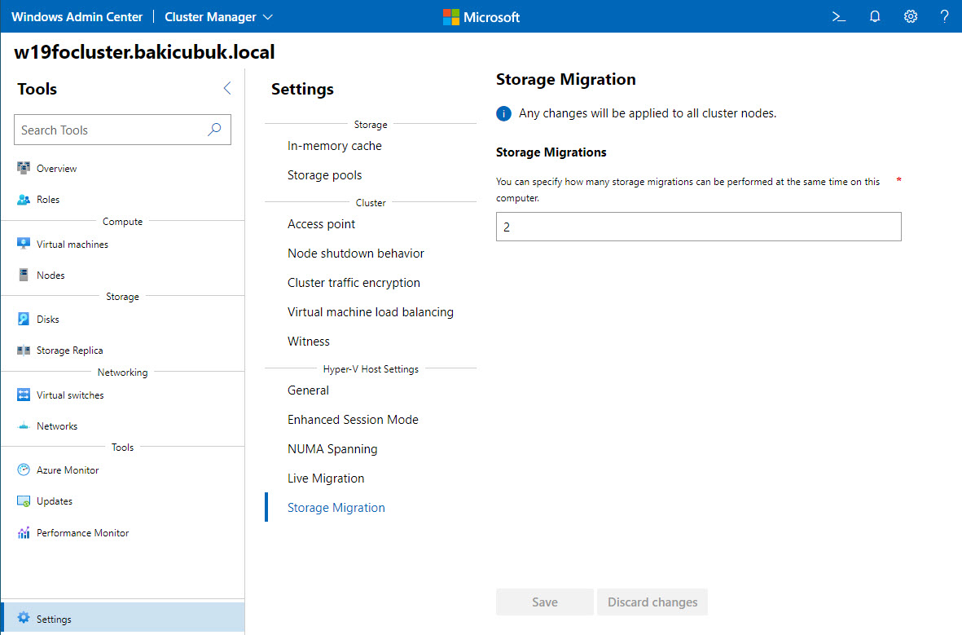Click the blue info icon
962x635 pixels.
pos(503,113)
